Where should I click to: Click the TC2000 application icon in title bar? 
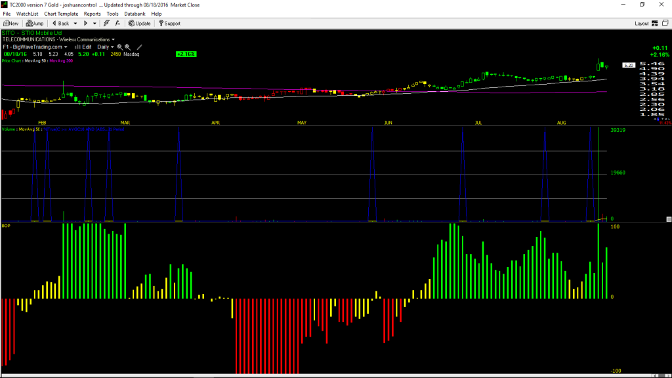click(x=5, y=5)
